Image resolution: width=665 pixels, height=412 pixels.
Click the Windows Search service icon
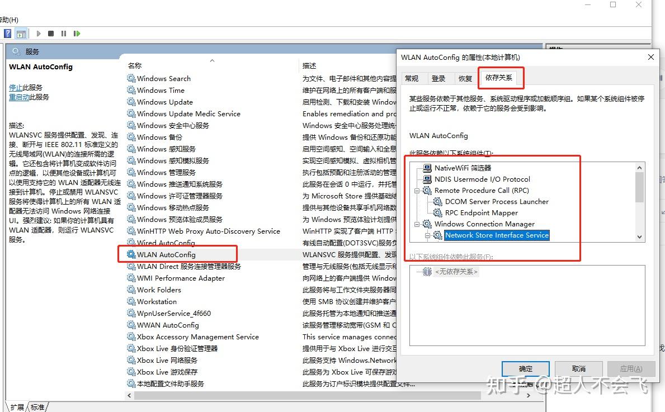[132, 78]
